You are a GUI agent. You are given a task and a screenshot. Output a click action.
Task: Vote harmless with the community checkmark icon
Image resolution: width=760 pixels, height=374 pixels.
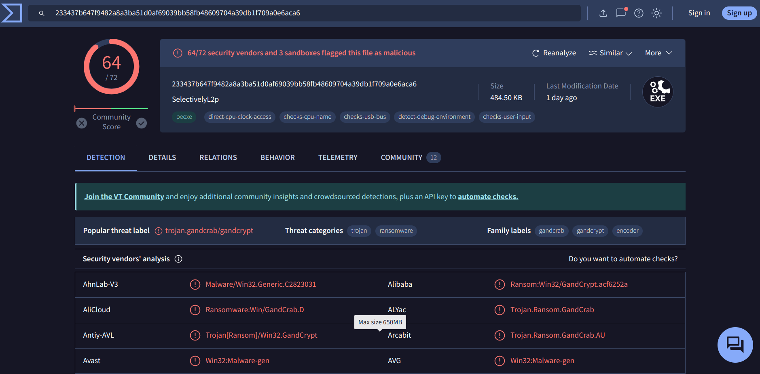coord(142,123)
